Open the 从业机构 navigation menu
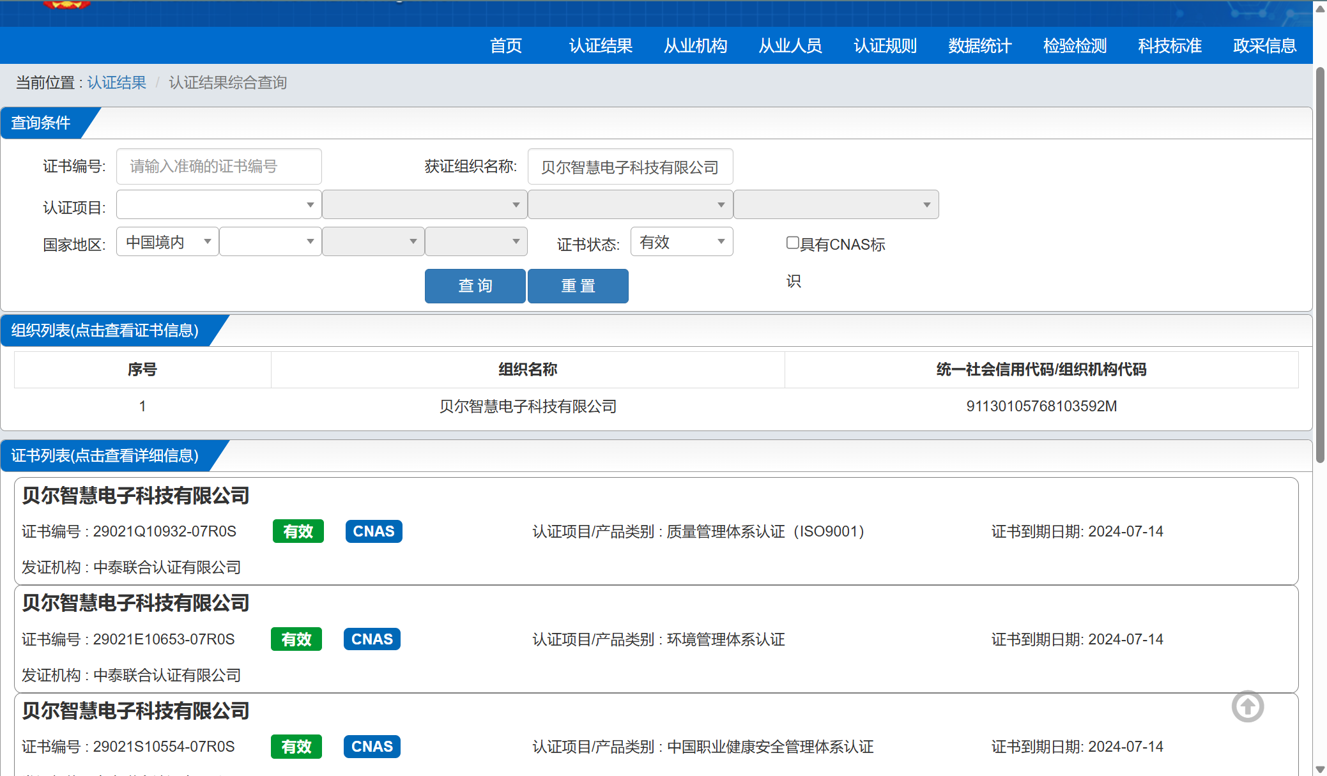The height and width of the screenshot is (776, 1327). pos(696,45)
